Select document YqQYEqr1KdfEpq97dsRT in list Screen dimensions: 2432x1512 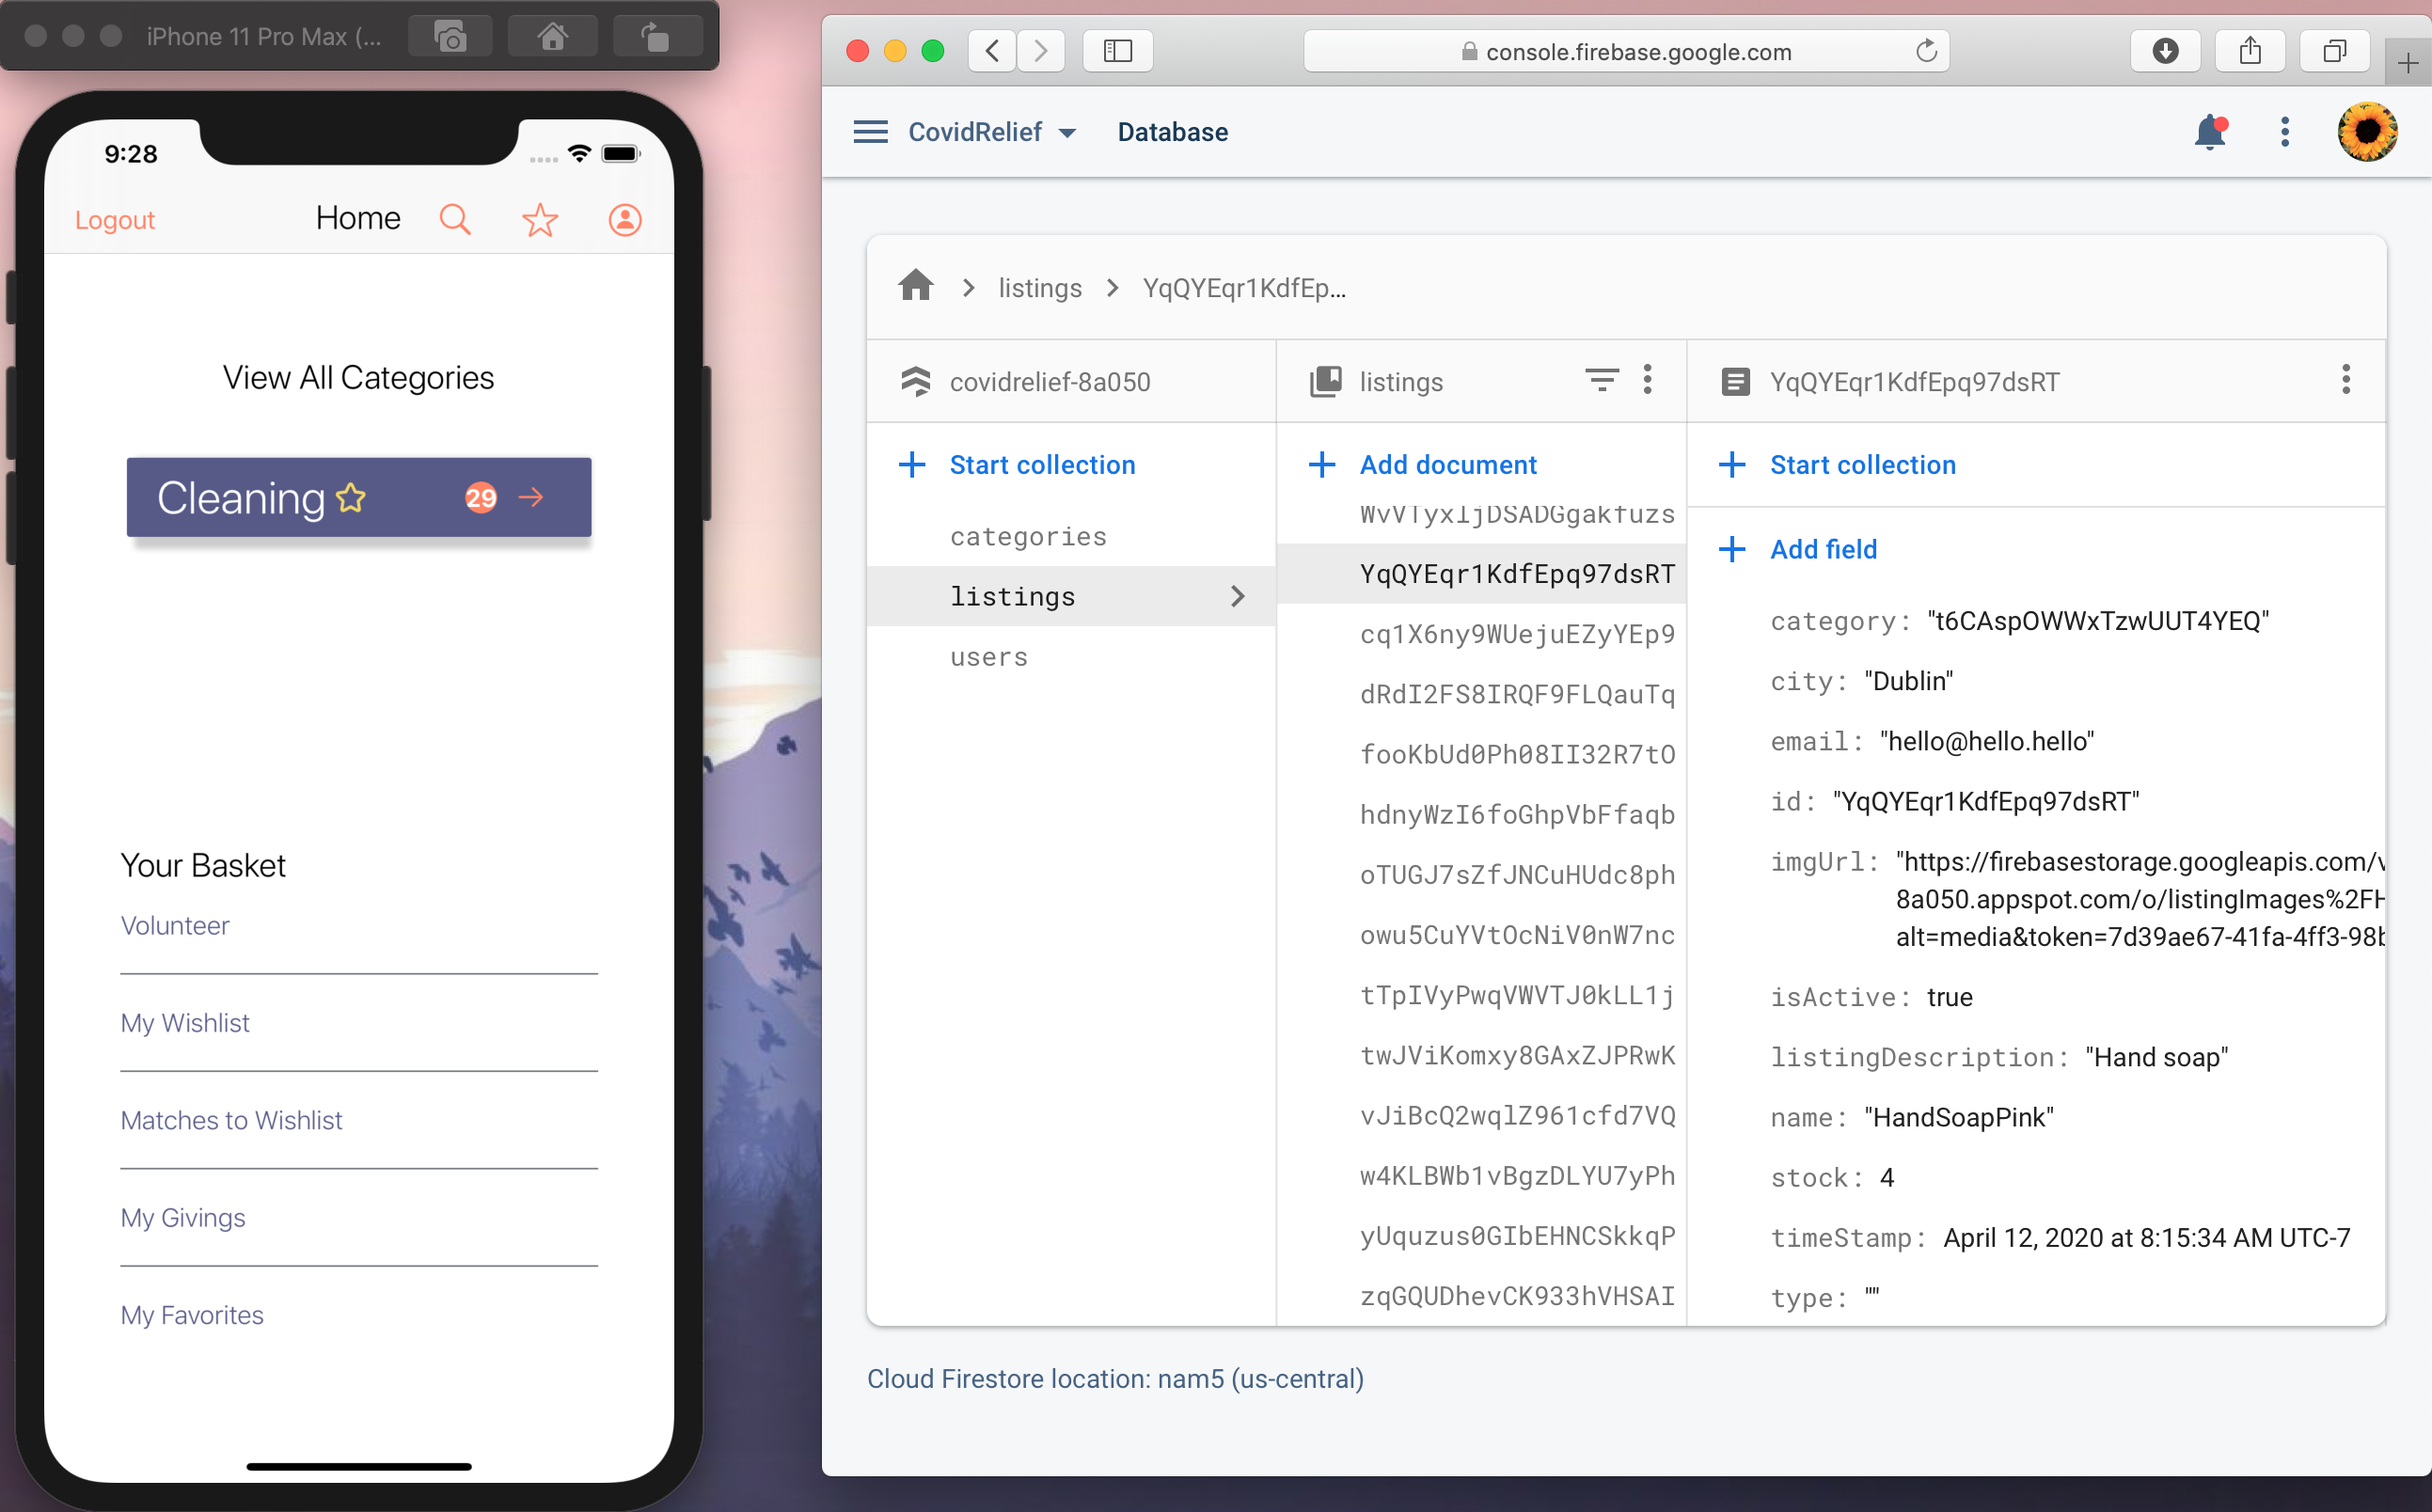pos(1482,574)
